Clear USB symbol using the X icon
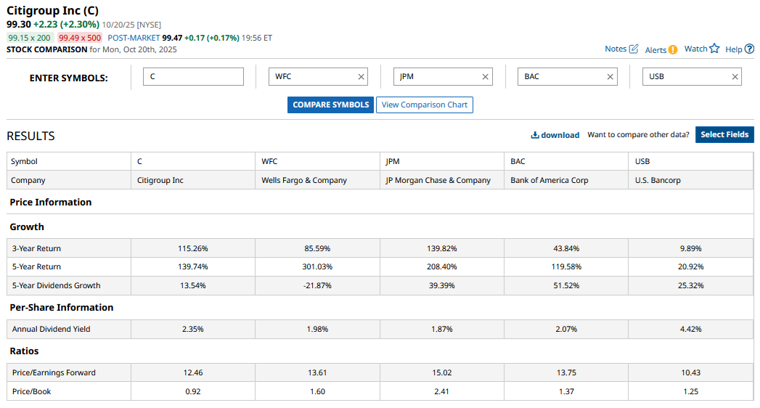760x408 pixels. click(735, 77)
